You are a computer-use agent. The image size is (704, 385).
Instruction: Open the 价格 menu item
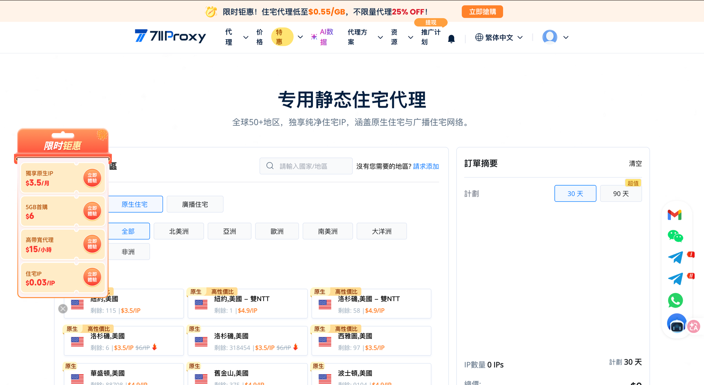(x=259, y=37)
